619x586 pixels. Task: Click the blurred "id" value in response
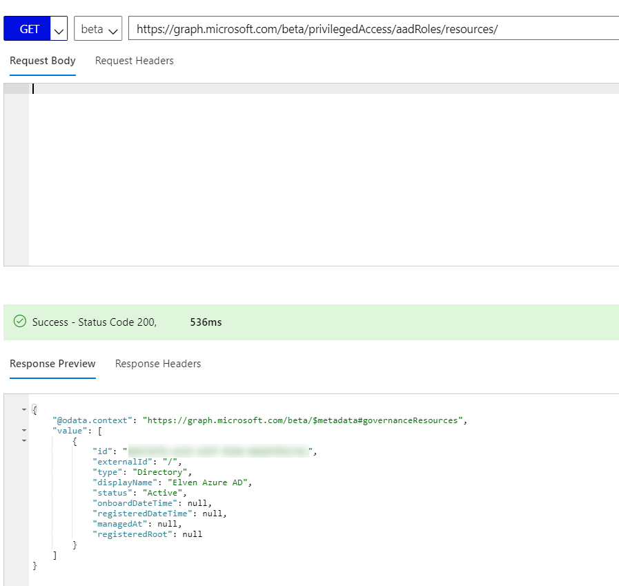(x=219, y=451)
